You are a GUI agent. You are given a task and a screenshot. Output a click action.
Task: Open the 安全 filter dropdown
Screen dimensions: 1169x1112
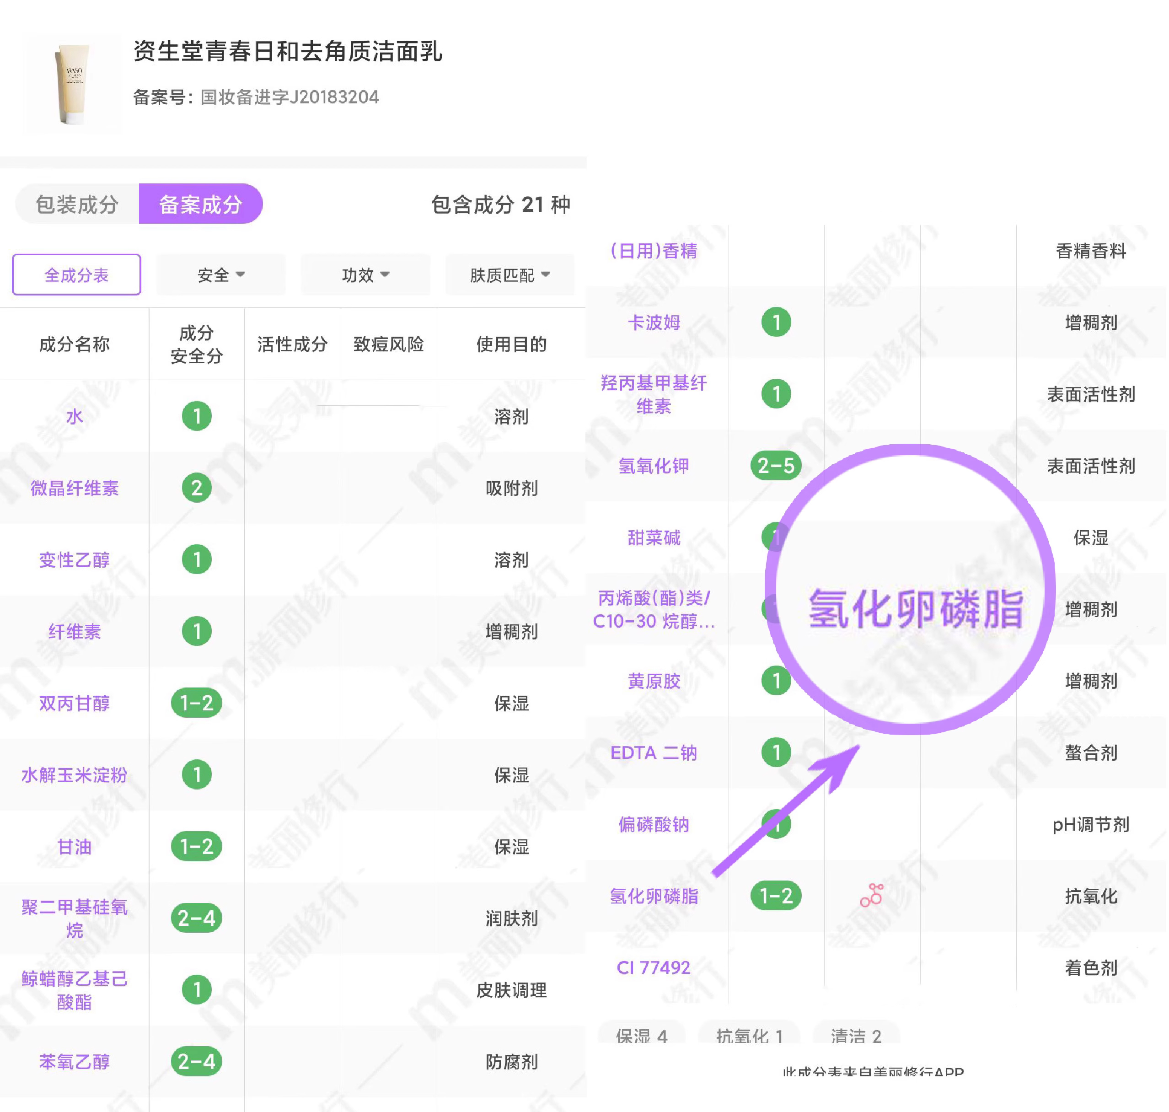coord(220,275)
